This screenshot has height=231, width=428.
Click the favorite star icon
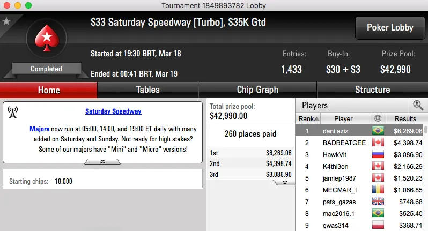[x=6, y=21]
